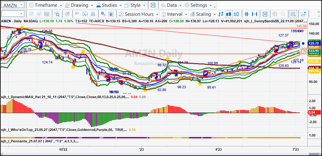The height and width of the screenshot is (156, 322).
Task: Click the Scaling button label
Action: [x=203, y=14]
